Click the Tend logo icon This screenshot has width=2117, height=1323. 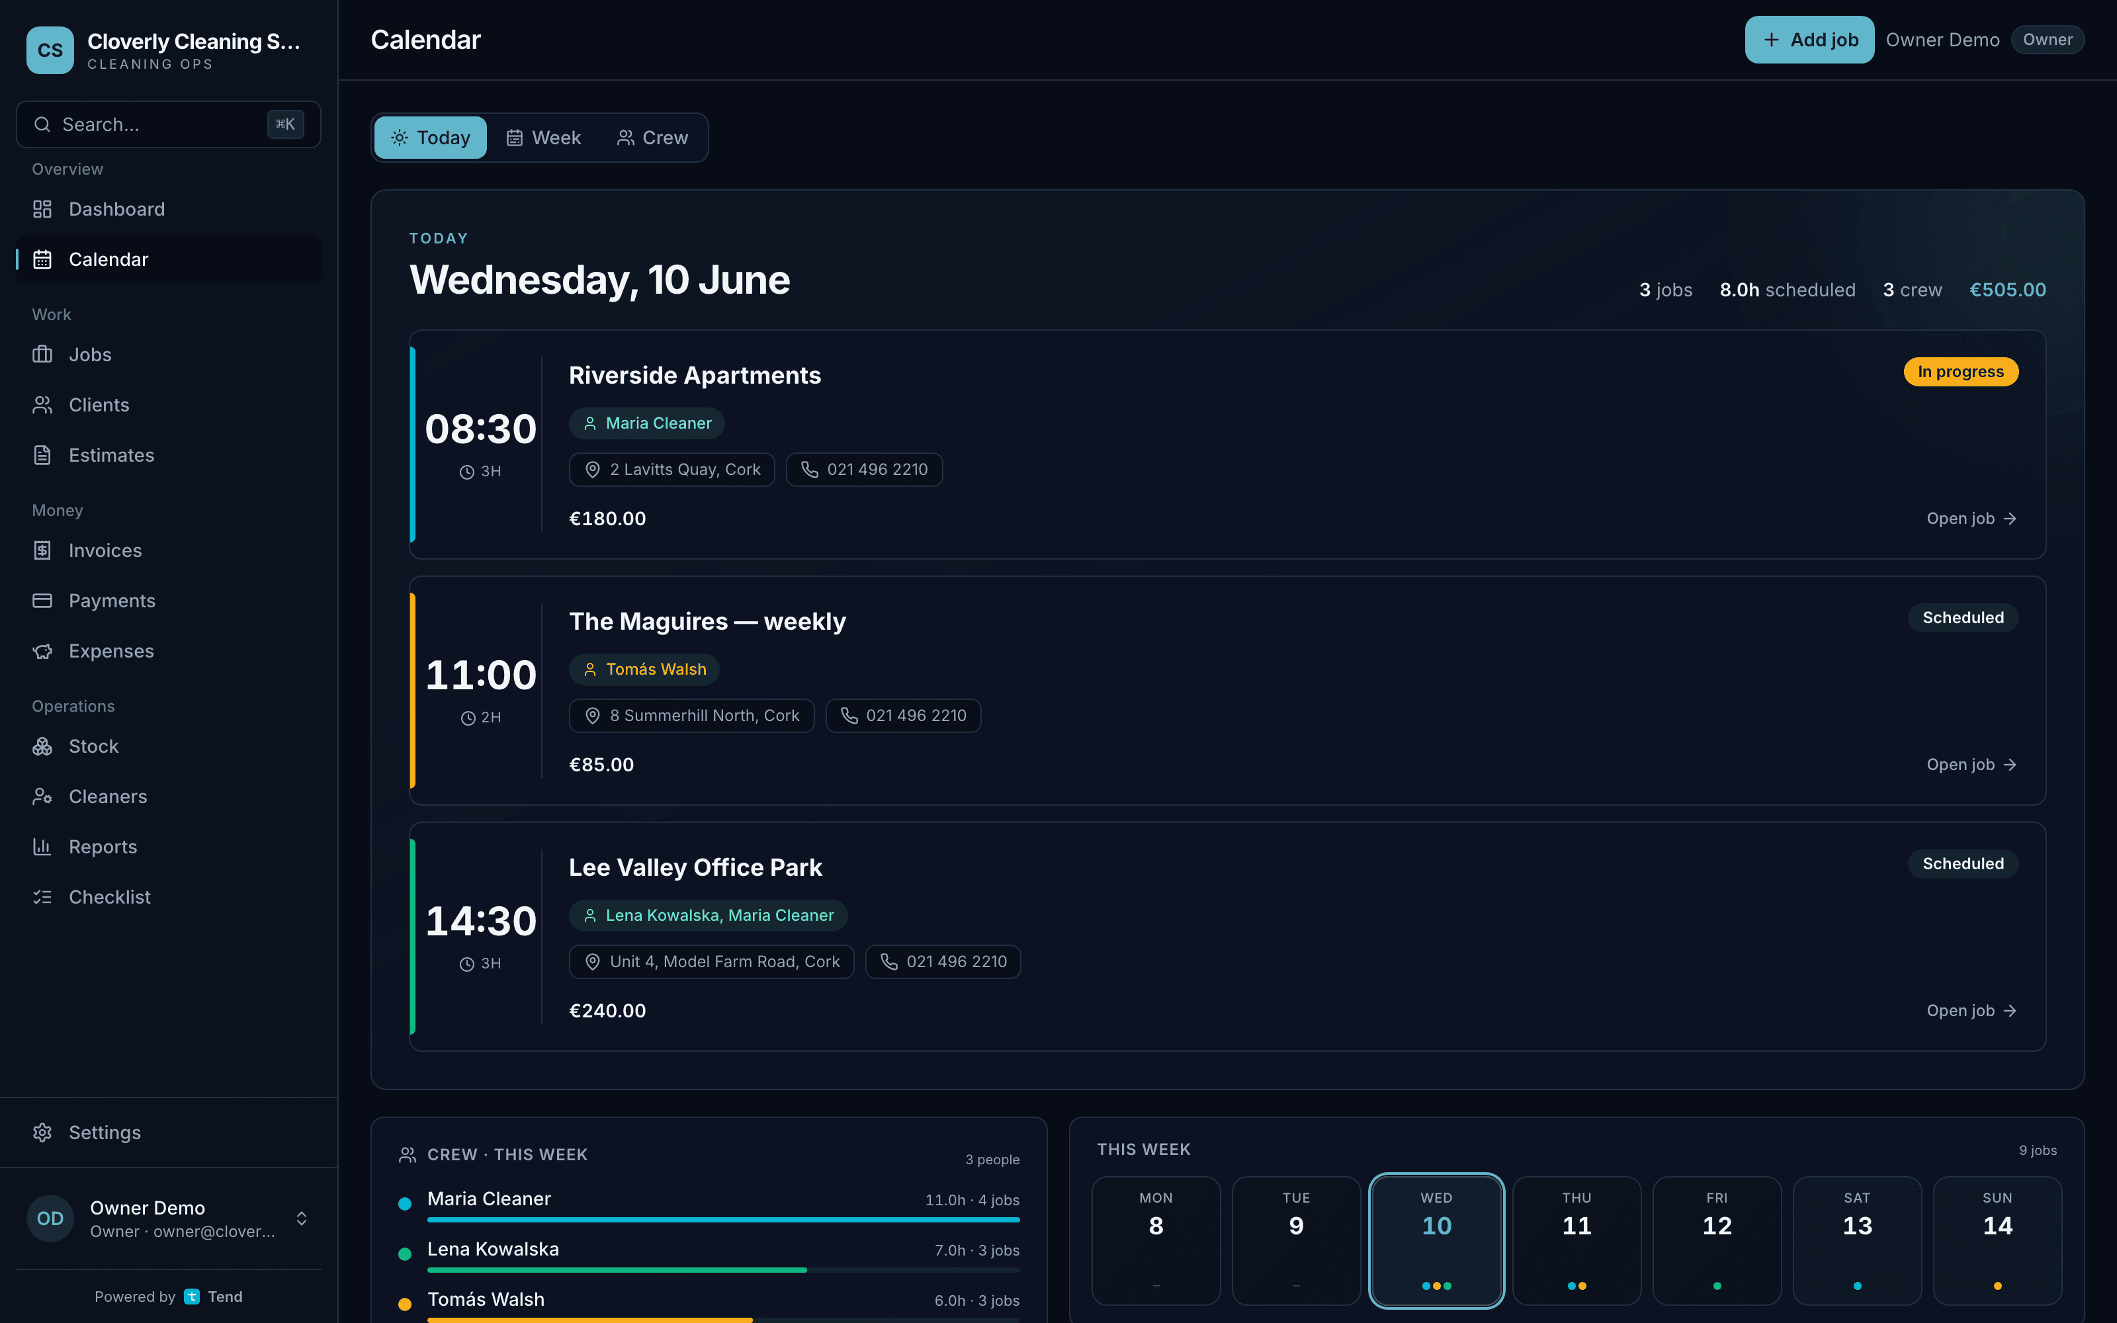click(x=192, y=1297)
